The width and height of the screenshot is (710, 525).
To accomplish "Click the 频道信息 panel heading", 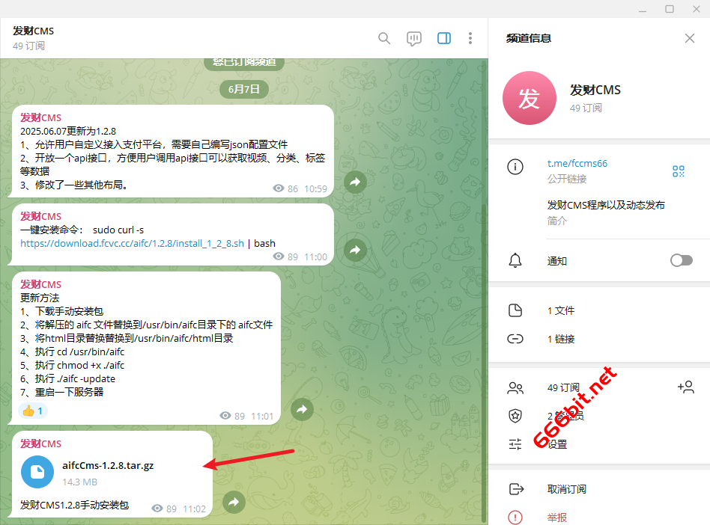I will pos(529,38).
